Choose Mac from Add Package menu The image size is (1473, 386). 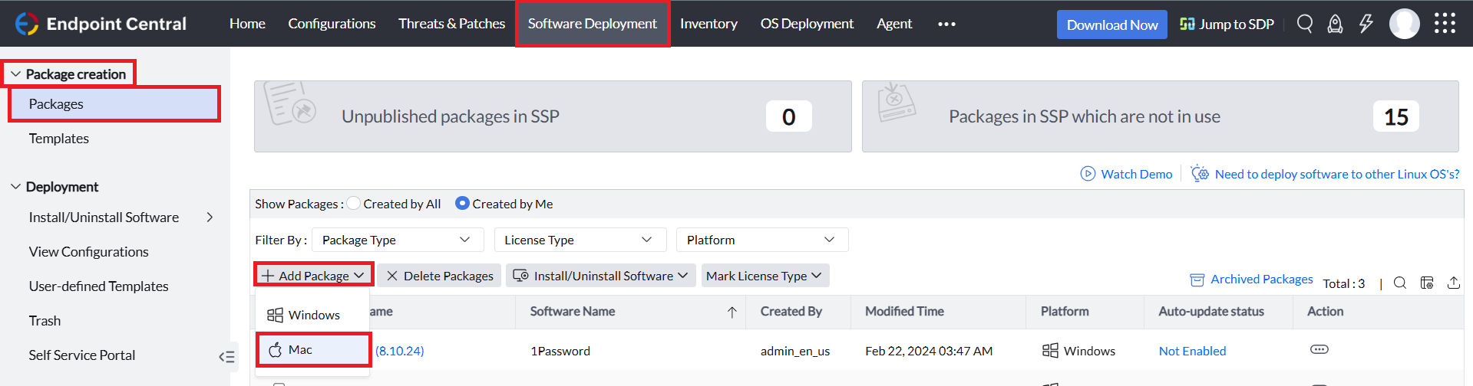(x=313, y=350)
